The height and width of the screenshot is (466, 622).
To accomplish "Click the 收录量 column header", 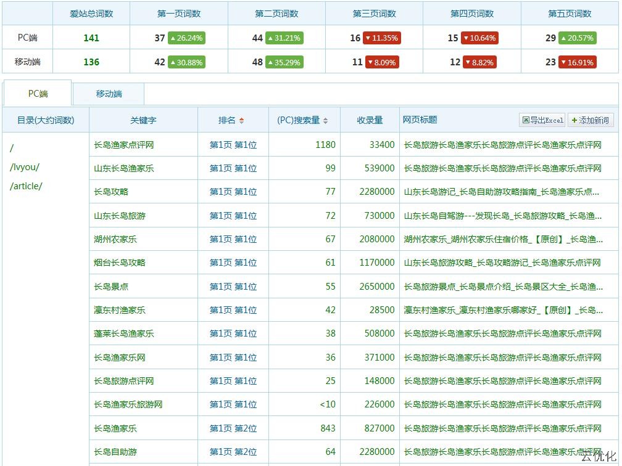I will click(370, 120).
